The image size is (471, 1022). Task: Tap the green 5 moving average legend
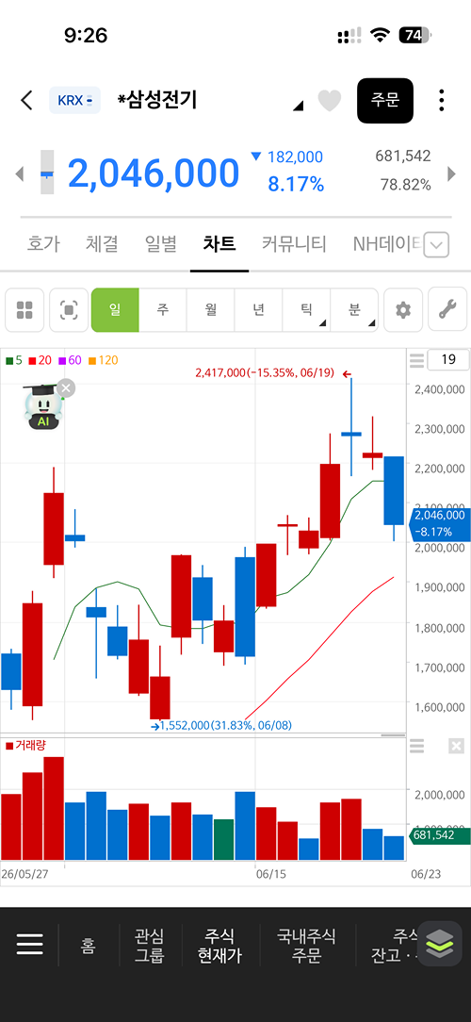[x=14, y=360]
